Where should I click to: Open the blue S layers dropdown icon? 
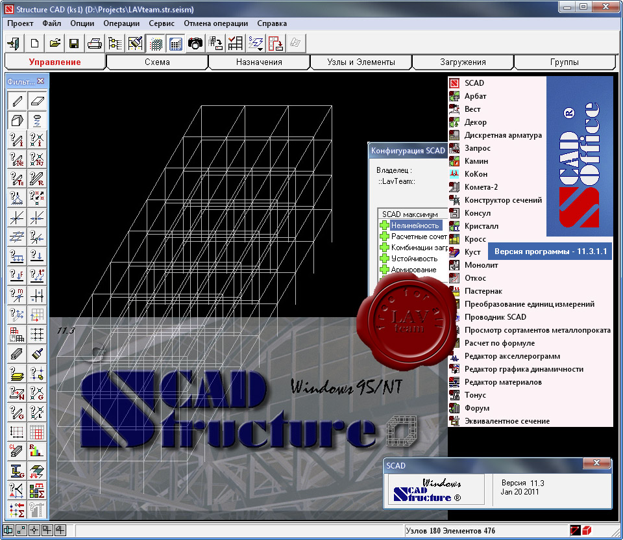click(x=256, y=43)
